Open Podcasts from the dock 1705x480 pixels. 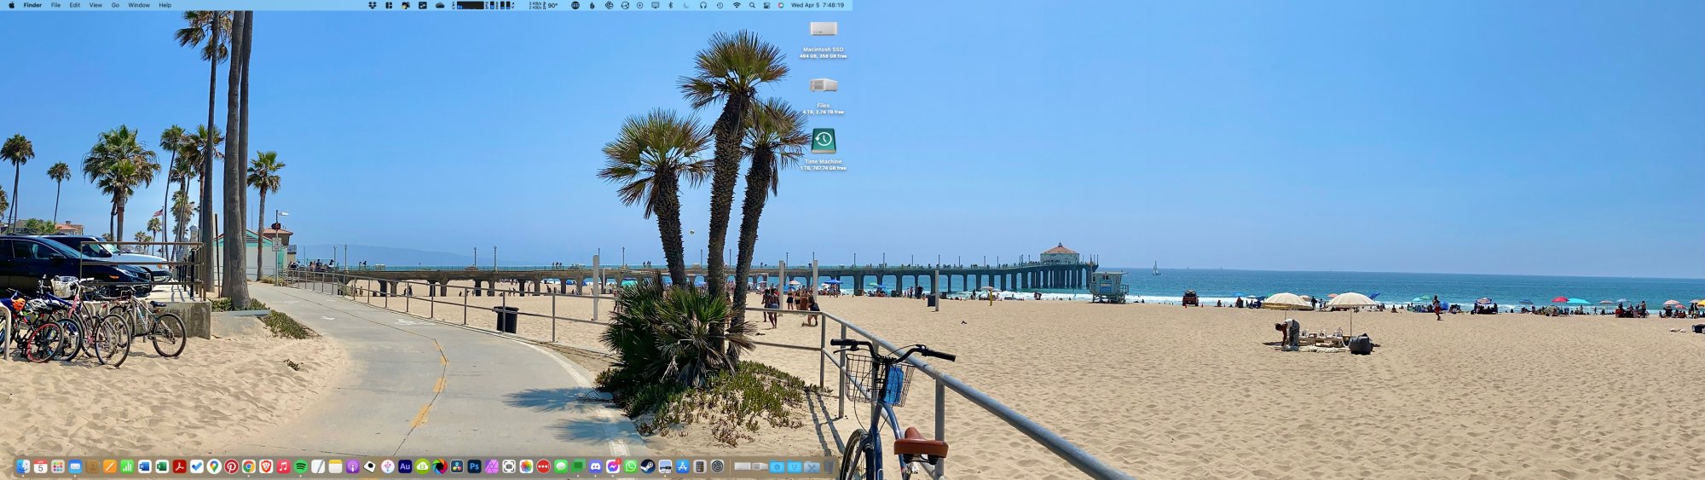pyautogui.click(x=353, y=466)
